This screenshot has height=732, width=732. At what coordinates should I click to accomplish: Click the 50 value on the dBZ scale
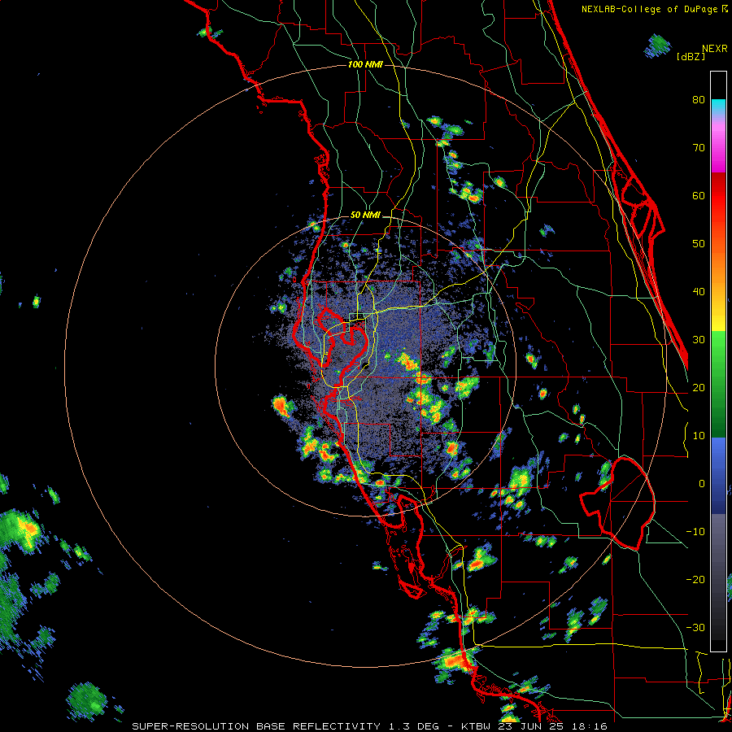(x=699, y=244)
